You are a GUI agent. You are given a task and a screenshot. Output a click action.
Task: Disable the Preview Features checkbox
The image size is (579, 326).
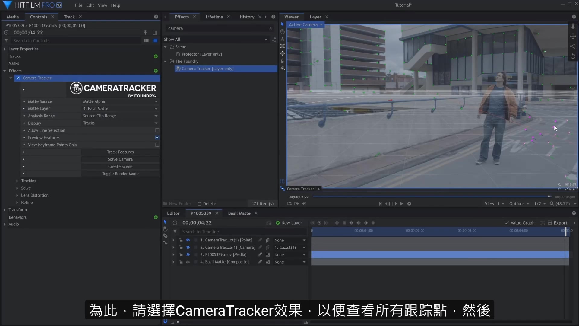click(x=157, y=137)
